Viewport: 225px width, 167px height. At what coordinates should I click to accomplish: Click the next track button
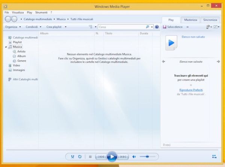click(124, 156)
